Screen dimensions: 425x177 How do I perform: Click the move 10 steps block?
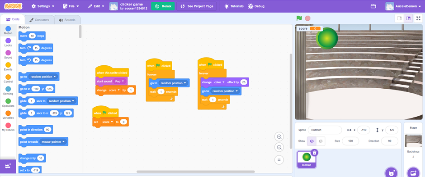coord(32,36)
